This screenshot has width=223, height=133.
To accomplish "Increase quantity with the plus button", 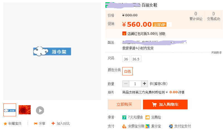I will (144, 84).
